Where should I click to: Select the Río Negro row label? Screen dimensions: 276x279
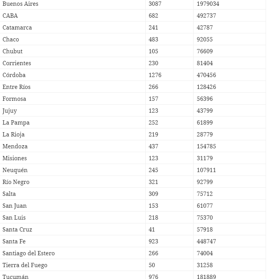click(x=16, y=182)
